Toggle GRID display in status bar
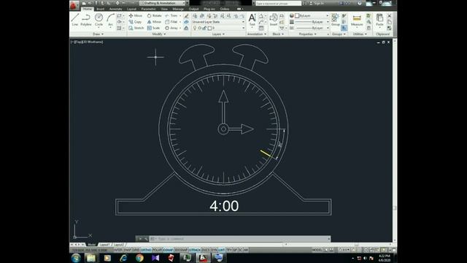Viewport: 467px width, 263px height. point(136,250)
